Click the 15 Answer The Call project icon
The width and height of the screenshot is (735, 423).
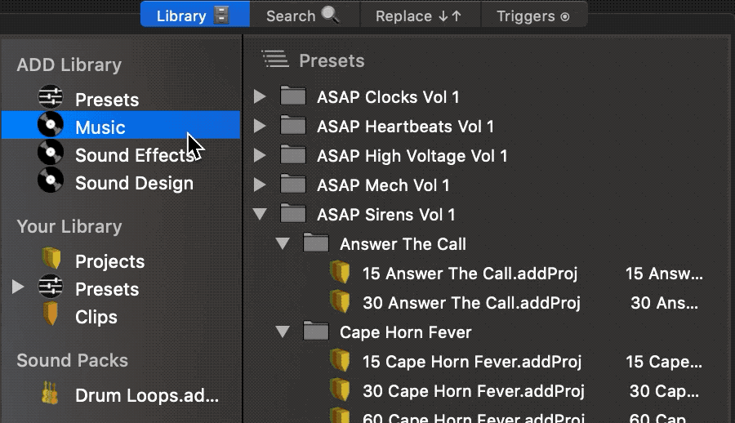click(340, 273)
